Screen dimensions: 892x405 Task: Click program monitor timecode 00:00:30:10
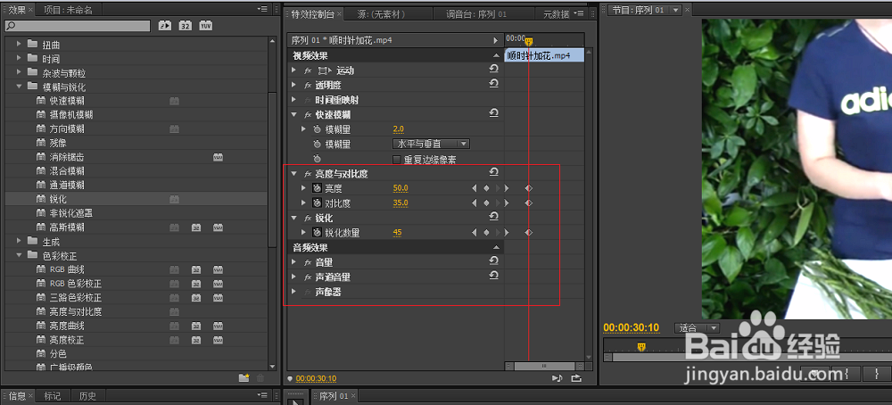click(631, 327)
